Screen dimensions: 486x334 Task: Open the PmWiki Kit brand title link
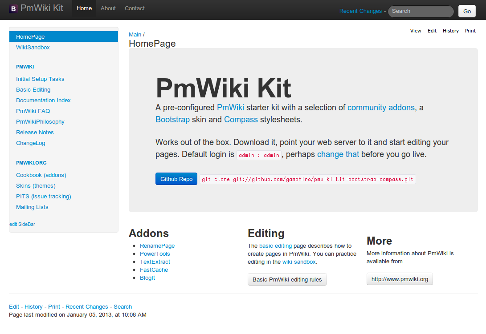tap(42, 8)
